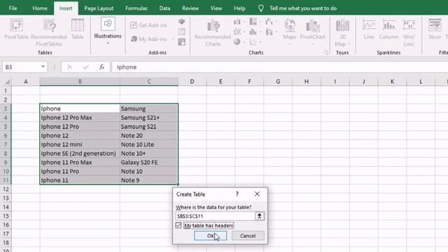Click the Table icon in Tables group
448x252 pixels.
(78, 29)
